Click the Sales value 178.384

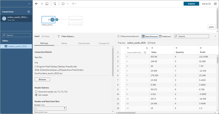pyautogui.click(x=154, y=75)
